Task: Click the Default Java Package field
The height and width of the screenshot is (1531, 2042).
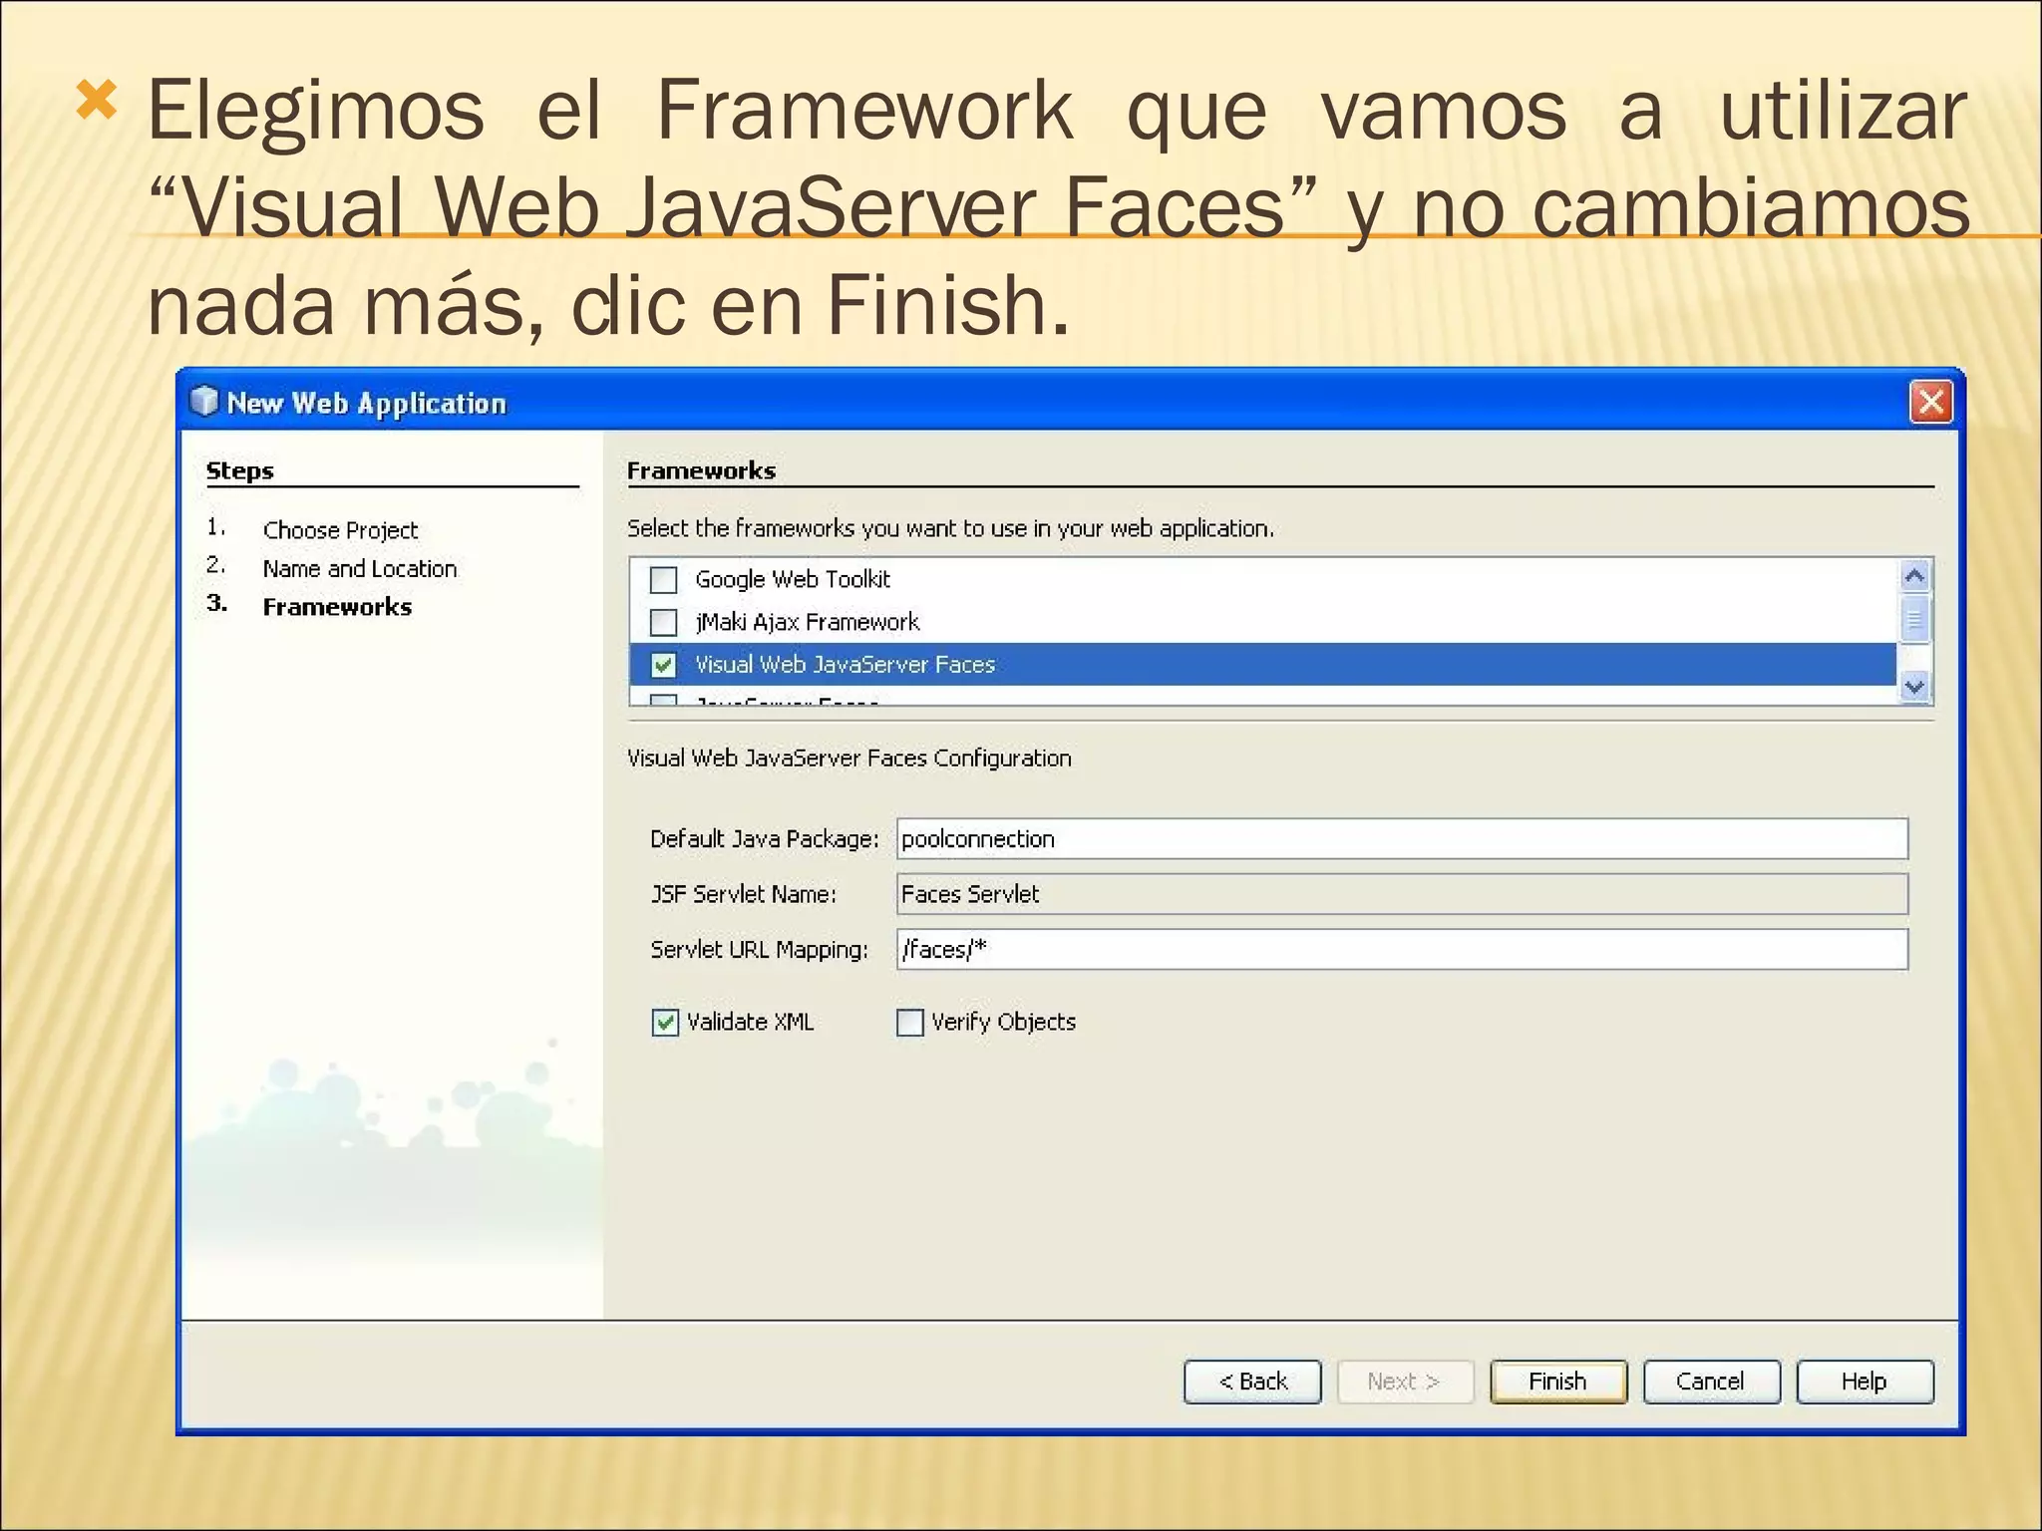Action: click(x=1401, y=839)
